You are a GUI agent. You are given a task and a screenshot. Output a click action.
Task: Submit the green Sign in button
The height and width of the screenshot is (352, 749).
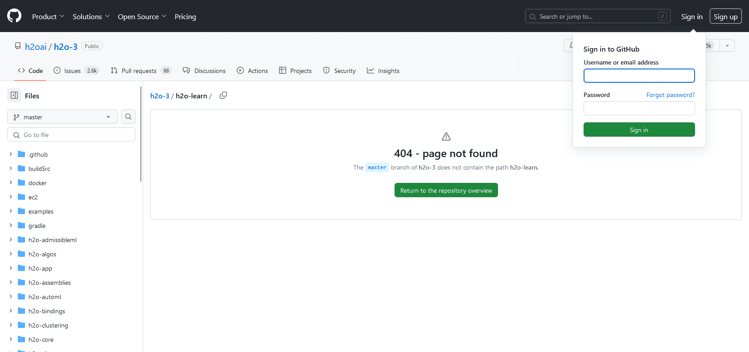(639, 129)
